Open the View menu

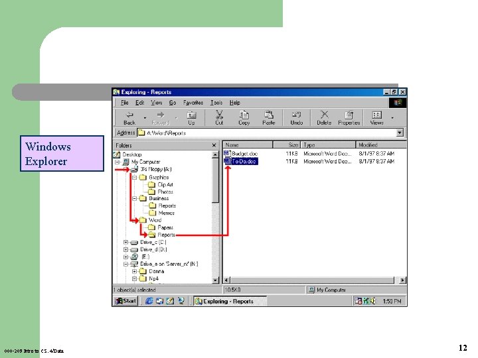(x=157, y=103)
